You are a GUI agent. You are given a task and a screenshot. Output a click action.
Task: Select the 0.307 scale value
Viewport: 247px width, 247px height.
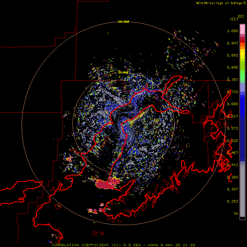[x=232, y=189]
